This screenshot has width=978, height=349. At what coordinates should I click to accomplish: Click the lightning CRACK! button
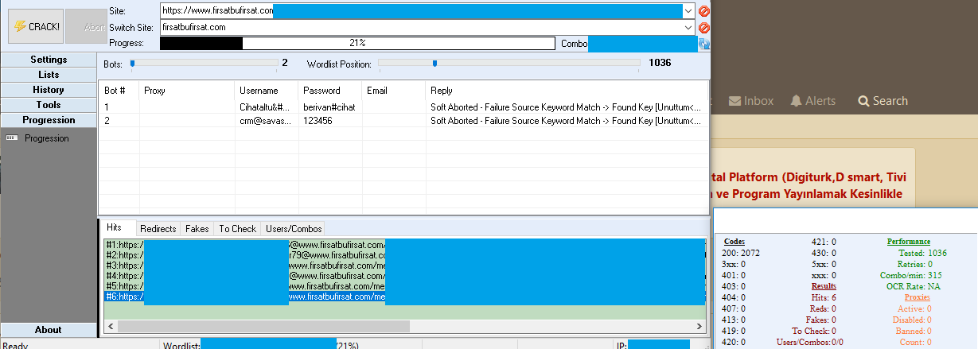tap(36, 26)
